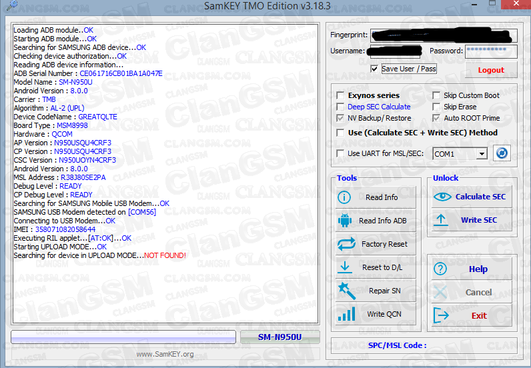Click the Help question mark icon
This screenshot has height=368, width=531.
(440, 269)
